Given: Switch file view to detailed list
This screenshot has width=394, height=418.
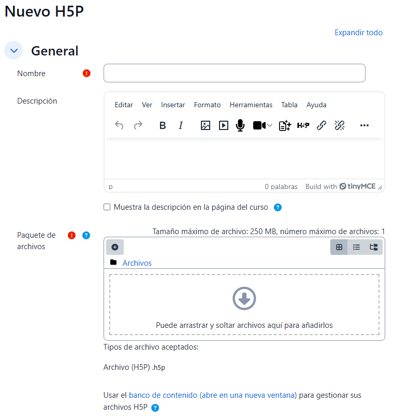Looking at the screenshot, I should tap(356, 247).
